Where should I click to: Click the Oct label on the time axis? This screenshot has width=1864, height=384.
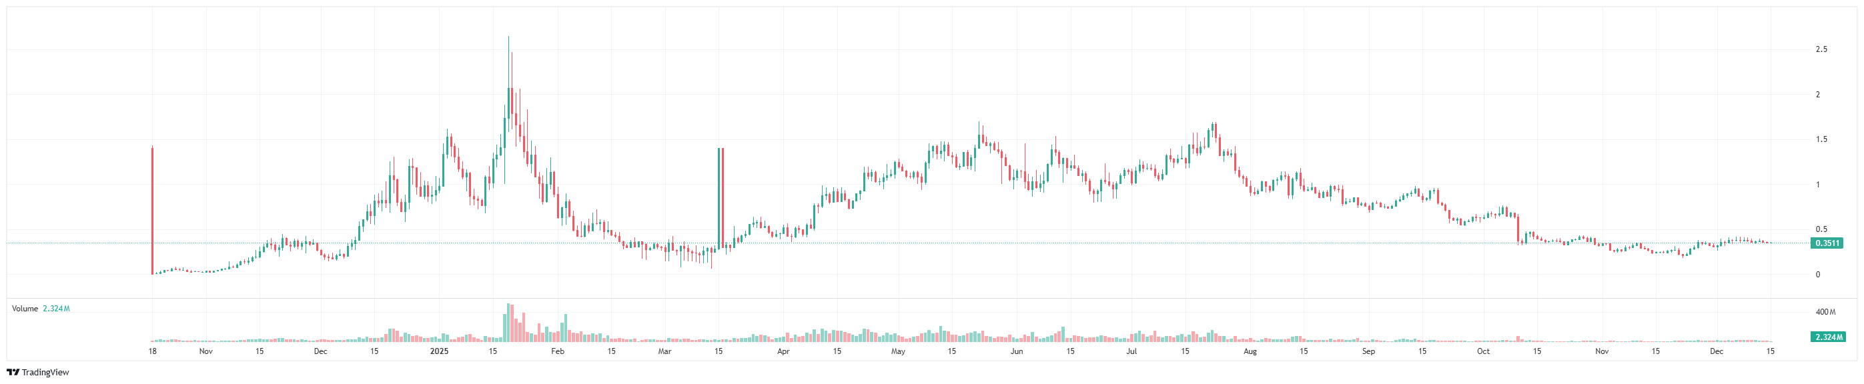click(1483, 351)
